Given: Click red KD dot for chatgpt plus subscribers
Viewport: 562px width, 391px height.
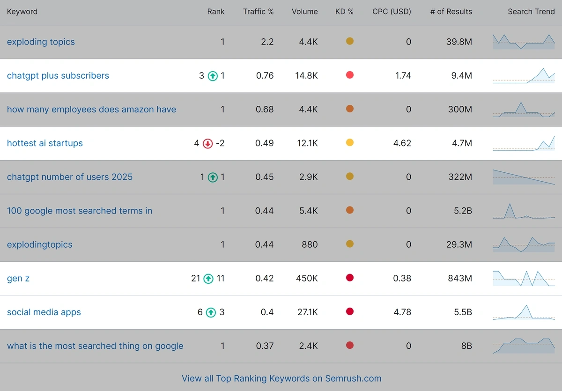Looking at the screenshot, I should coord(350,75).
